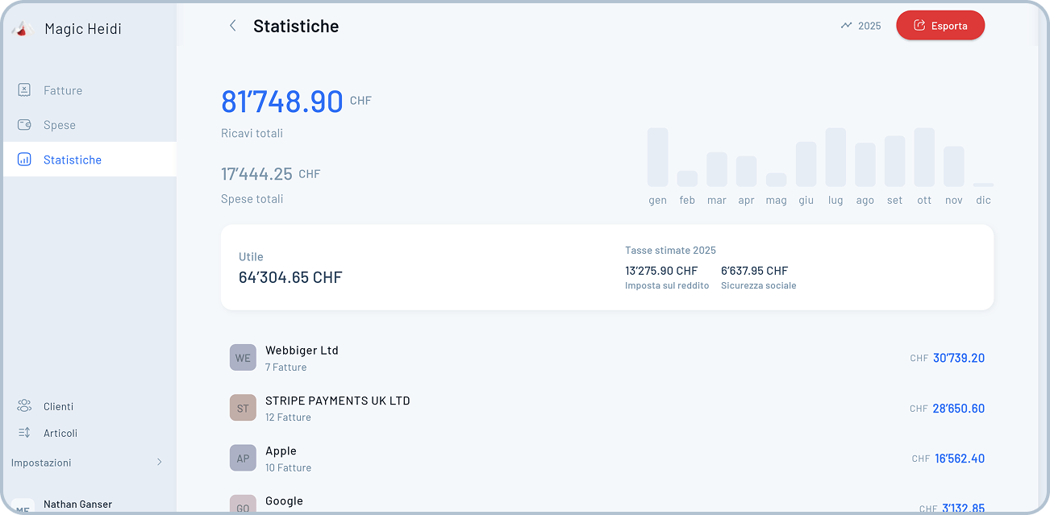The width and height of the screenshot is (1050, 515).
Task: Open Spese via its sidebar icon
Action: pyautogui.click(x=25, y=124)
